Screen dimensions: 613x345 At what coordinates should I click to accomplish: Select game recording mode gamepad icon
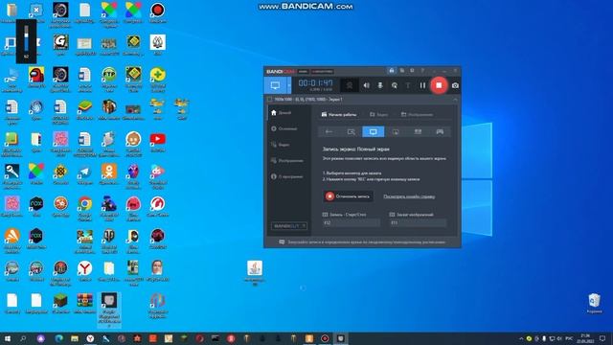(x=440, y=132)
